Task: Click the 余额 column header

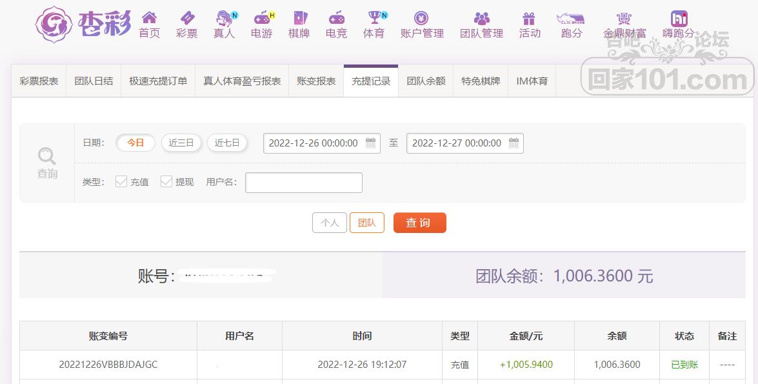Action: click(x=617, y=336)
